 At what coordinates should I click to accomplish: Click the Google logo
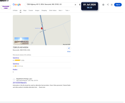(17, 5)
